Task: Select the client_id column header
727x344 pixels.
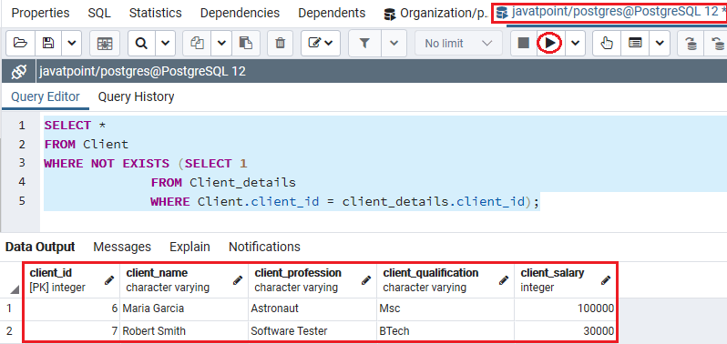Action: 71,280
